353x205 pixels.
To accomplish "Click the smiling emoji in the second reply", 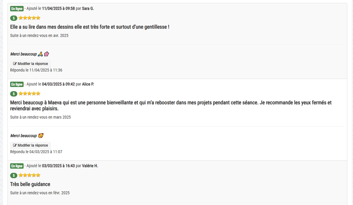I will 41,136.
